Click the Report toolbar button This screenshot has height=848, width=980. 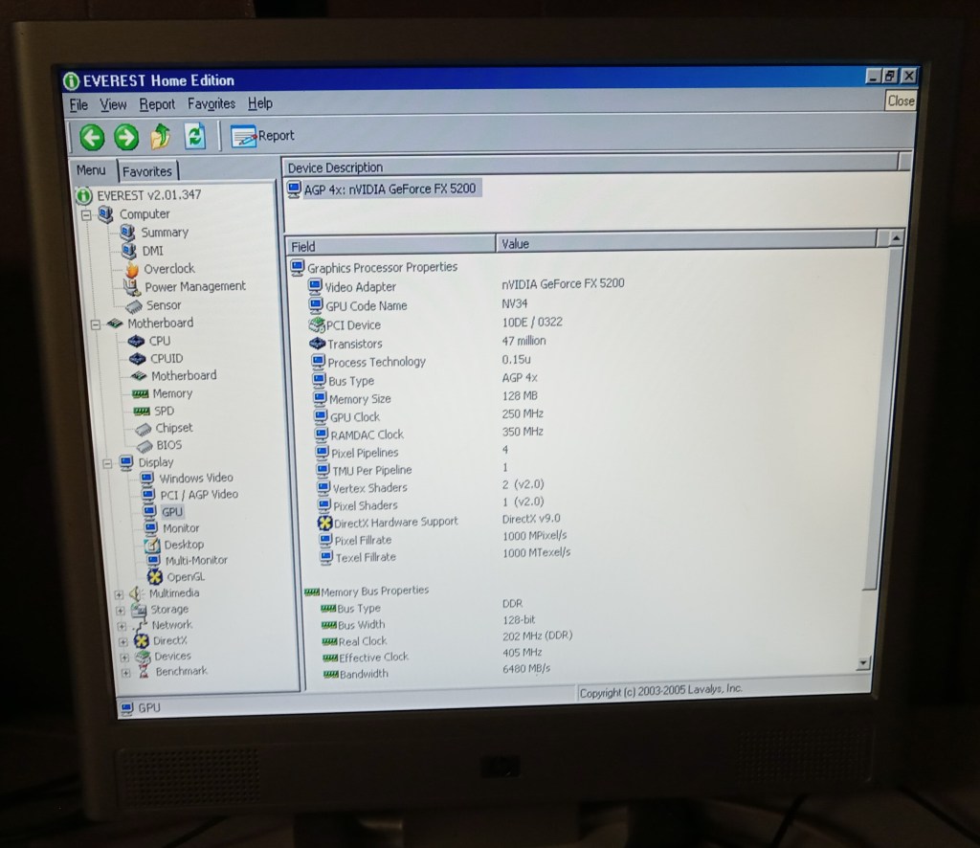pos(263,137)
